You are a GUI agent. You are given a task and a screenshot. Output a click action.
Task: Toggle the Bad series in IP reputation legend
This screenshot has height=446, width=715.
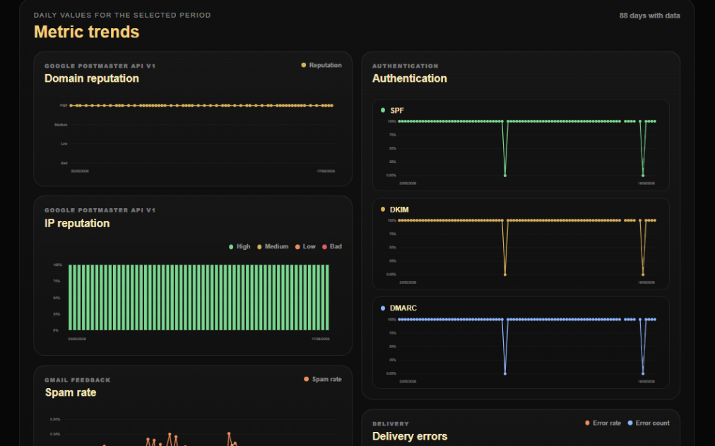tap(332, 246)
